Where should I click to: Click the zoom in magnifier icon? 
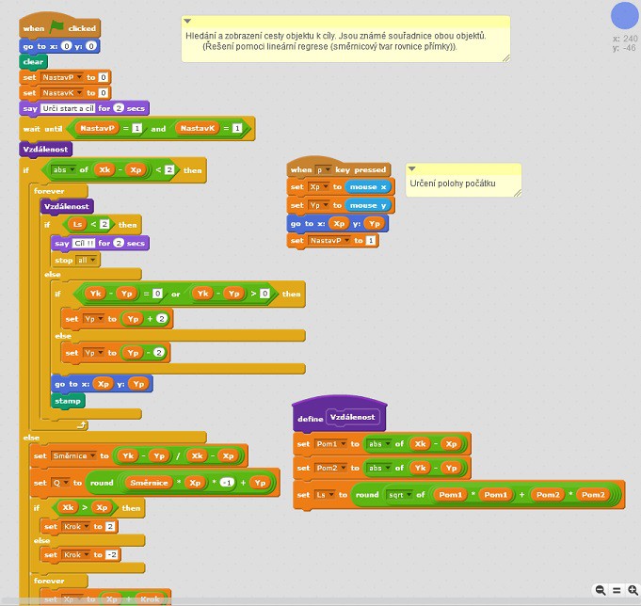(x=633, y=590)
